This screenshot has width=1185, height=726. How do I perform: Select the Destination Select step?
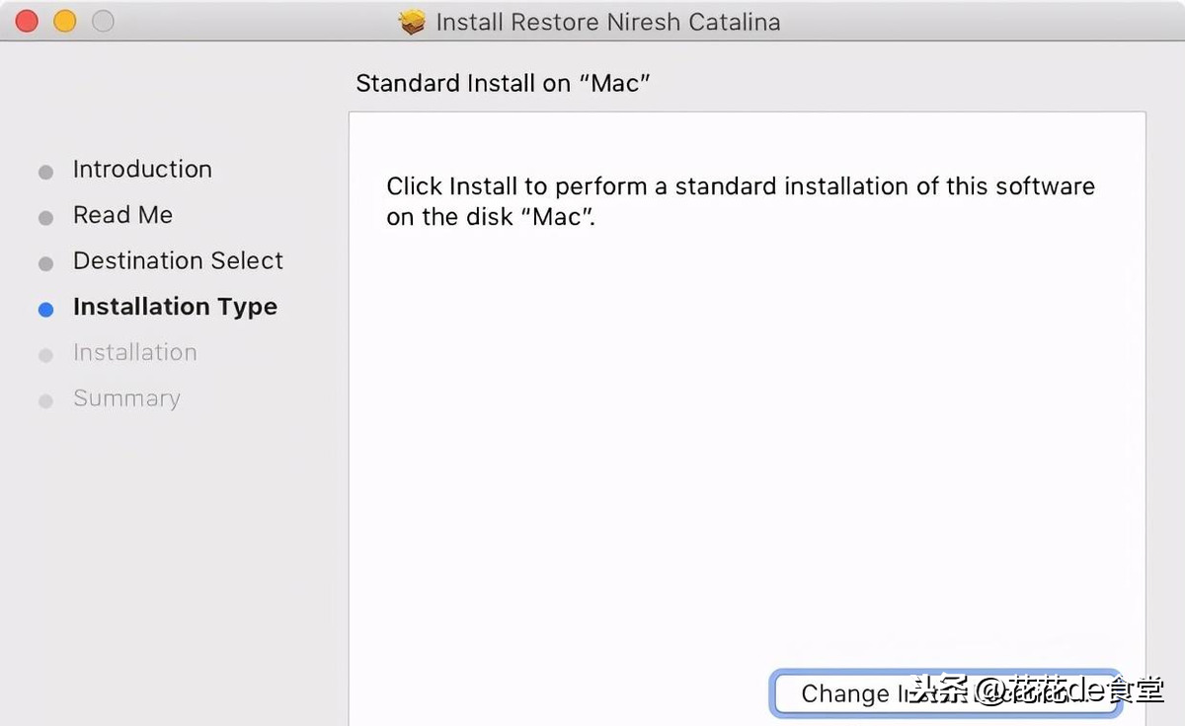point(178,261)
